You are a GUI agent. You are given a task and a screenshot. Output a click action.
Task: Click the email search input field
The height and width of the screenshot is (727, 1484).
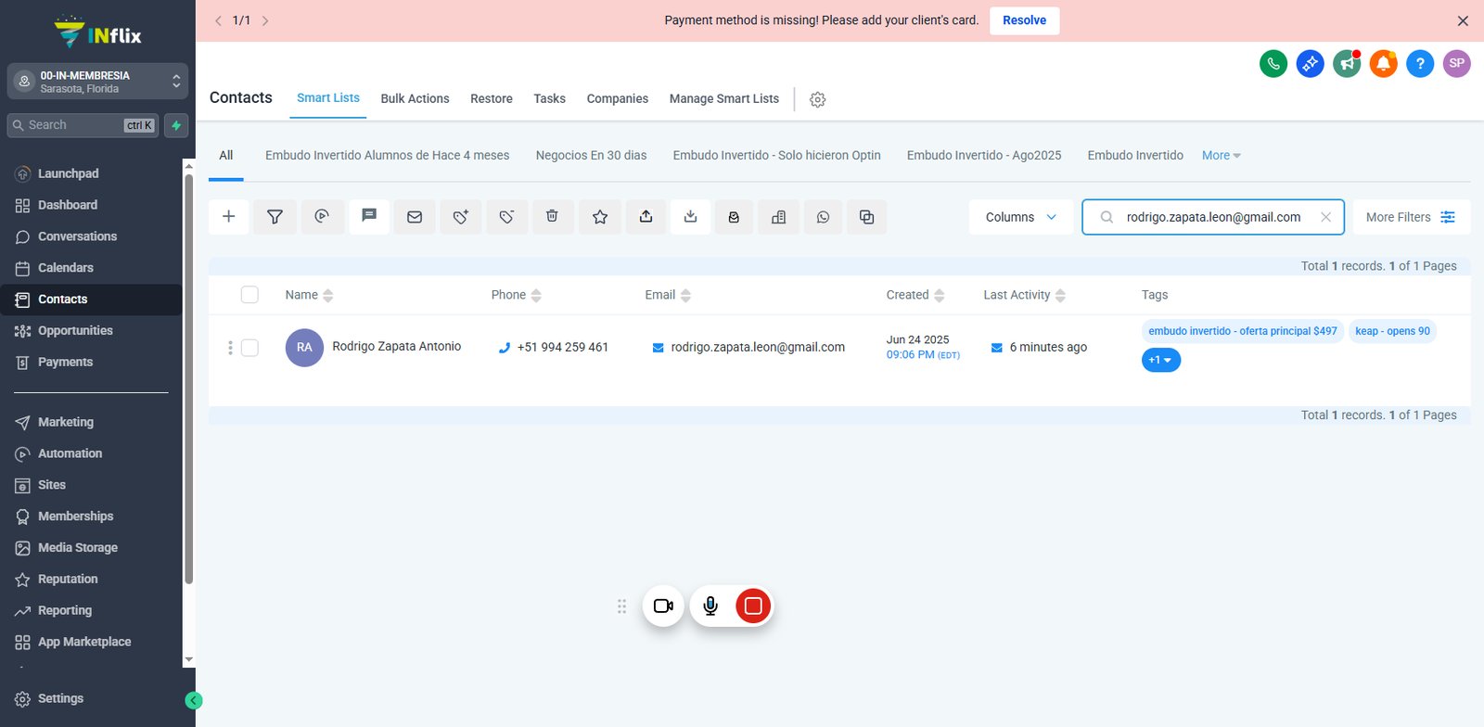pos(1213,217)
